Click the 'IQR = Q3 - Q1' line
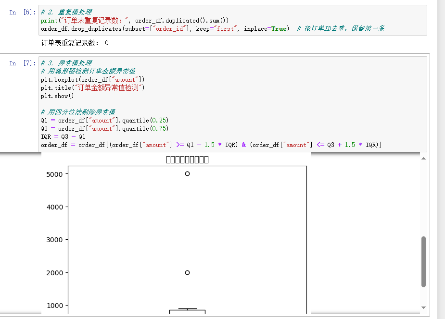The image size is (445, 319). [63, 137]
